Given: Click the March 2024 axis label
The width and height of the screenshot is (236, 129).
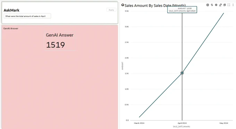Looking at the screenshot, I should pos(139,123).
